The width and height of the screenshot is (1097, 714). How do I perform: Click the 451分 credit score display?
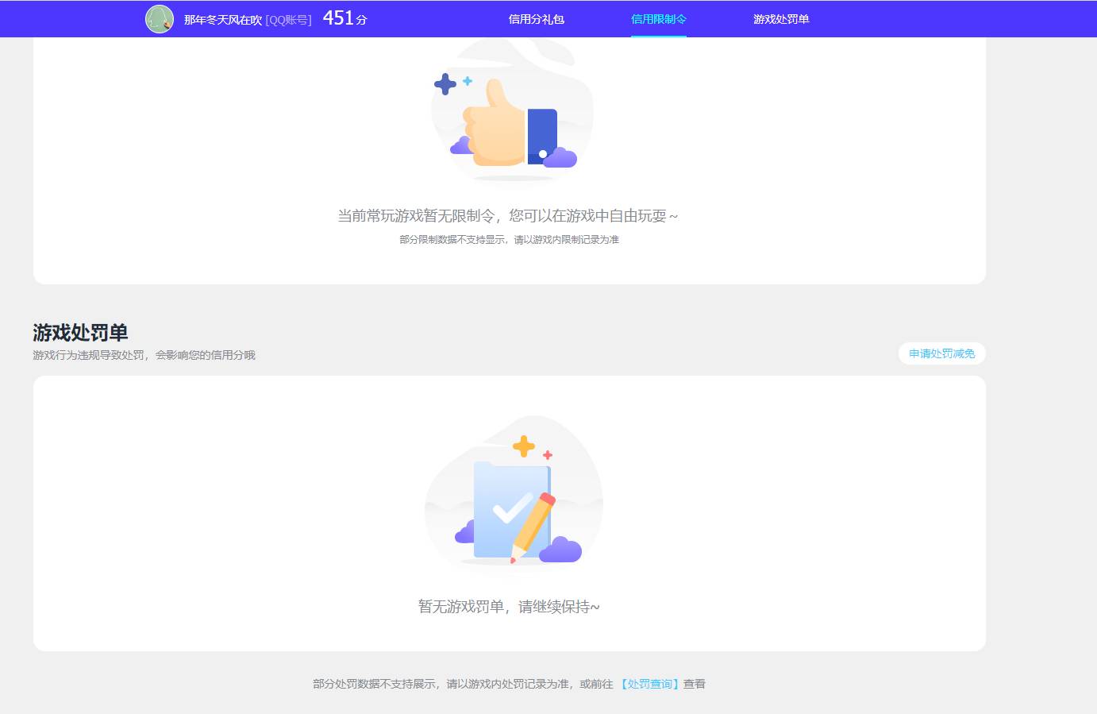pos(344,17)
